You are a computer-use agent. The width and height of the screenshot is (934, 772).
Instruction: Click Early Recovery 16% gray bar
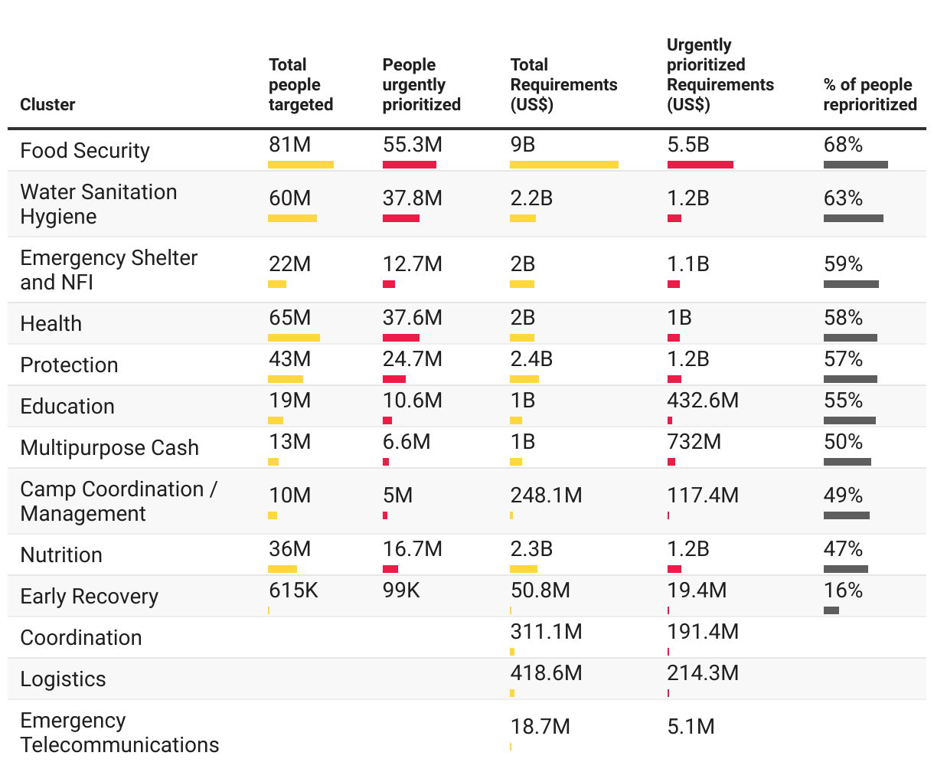point(831,610)
